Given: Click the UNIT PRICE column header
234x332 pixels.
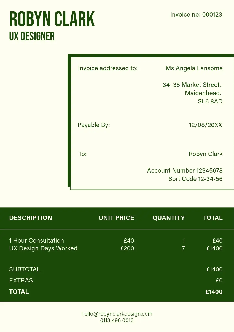Looking at the screenshot, I should 116,218.
